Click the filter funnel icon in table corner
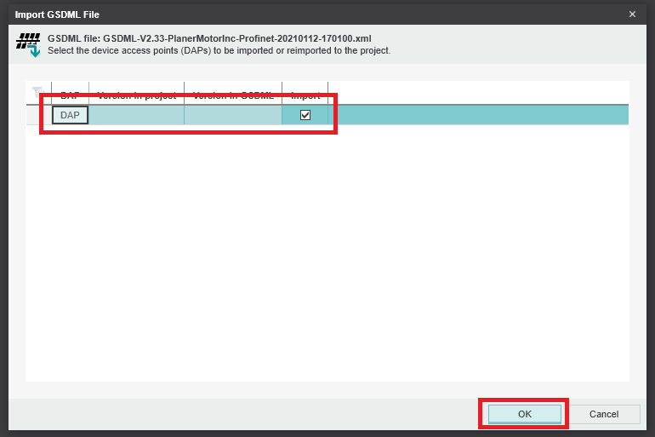This screenshot has height=437, width=655. point(37,92)
